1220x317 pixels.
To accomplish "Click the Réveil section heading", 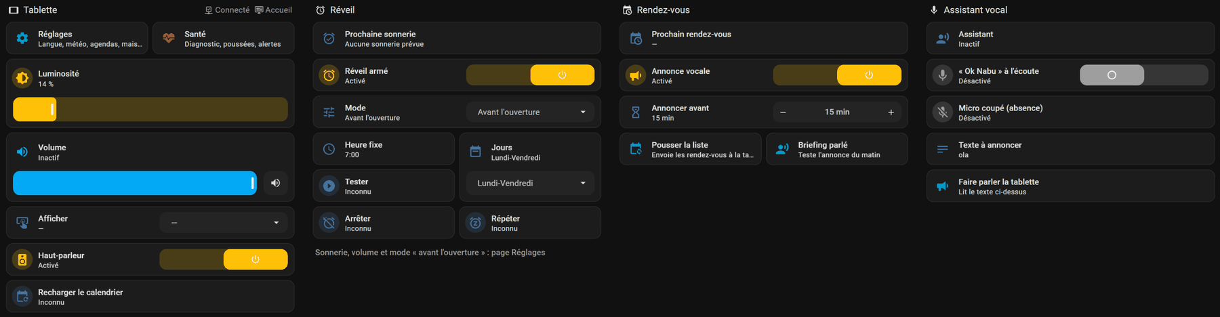I will pyautogui.click(x=342, y=10).
